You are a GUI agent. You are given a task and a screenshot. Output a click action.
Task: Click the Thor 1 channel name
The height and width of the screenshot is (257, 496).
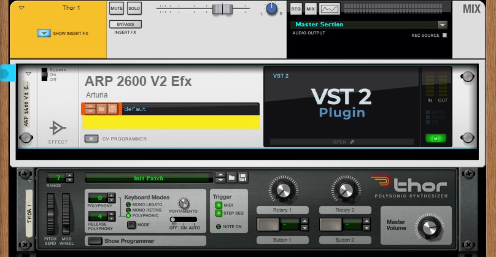71,8
